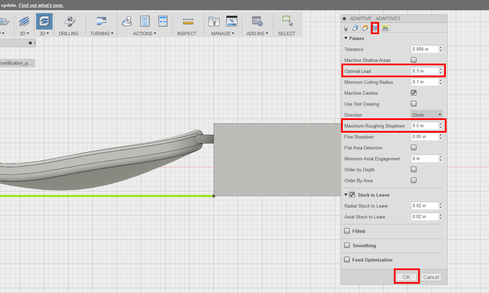Open the 3D dropdown label
The height and width of the screenshot is (293, 489).
[45, 34]
